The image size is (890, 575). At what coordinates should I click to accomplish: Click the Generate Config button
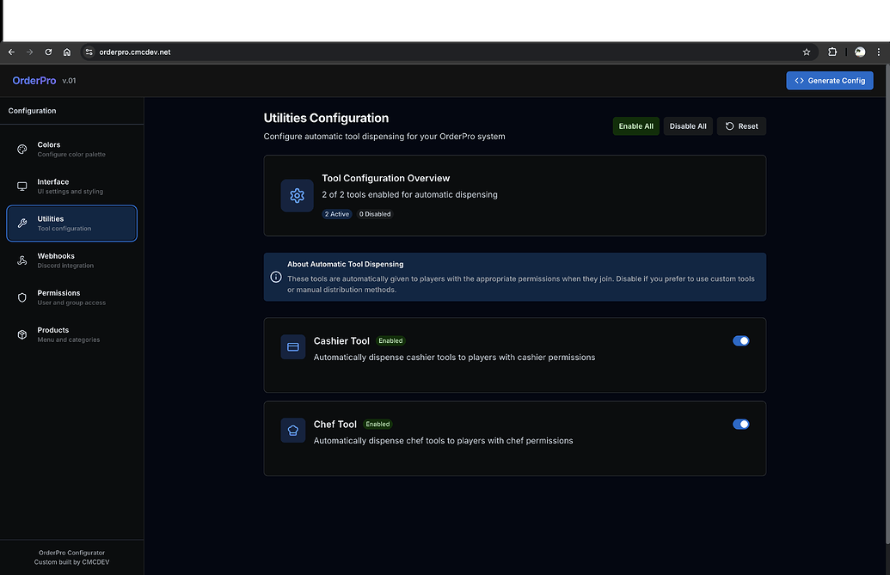point(829,80)
